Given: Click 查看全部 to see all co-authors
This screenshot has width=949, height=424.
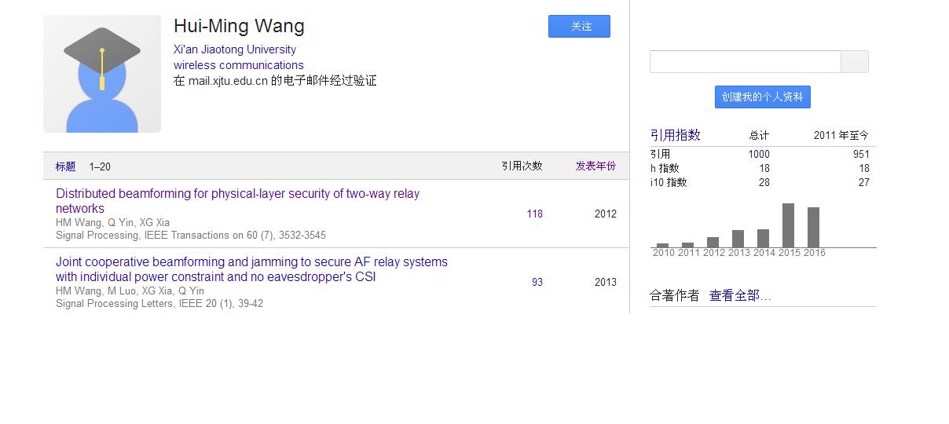Looking at the screenshot, I should pos(740,296).
